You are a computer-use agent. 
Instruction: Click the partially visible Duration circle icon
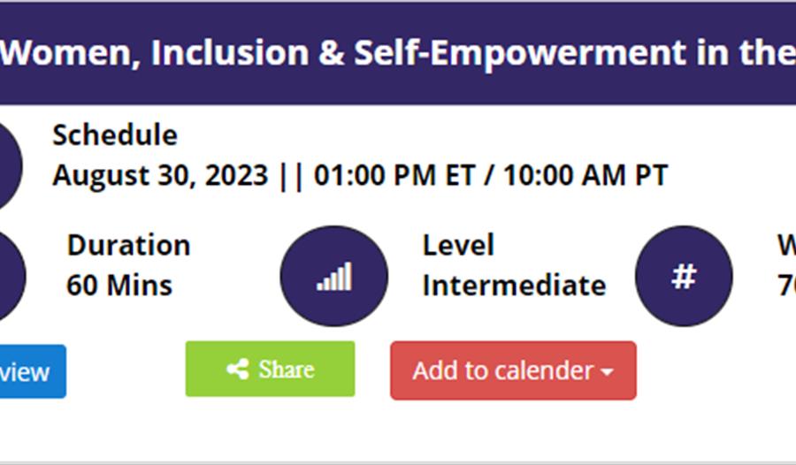(12, 276)
